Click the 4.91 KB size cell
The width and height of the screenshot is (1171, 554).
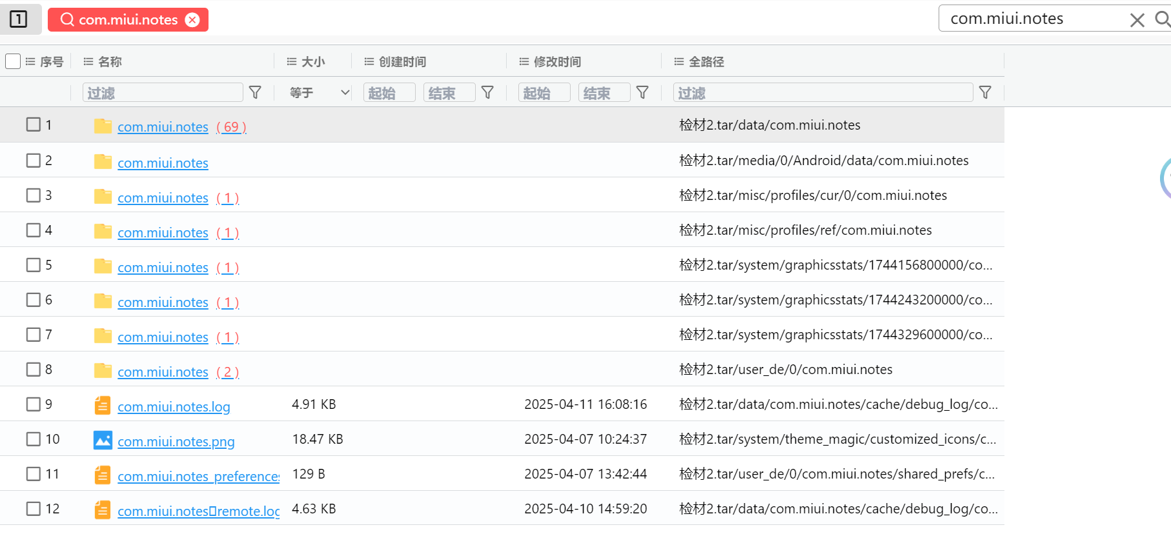click(x=314, y=404)
